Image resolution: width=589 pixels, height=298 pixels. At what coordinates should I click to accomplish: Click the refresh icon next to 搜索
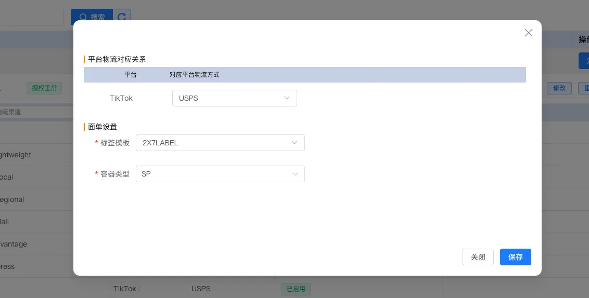pos(122,17)
